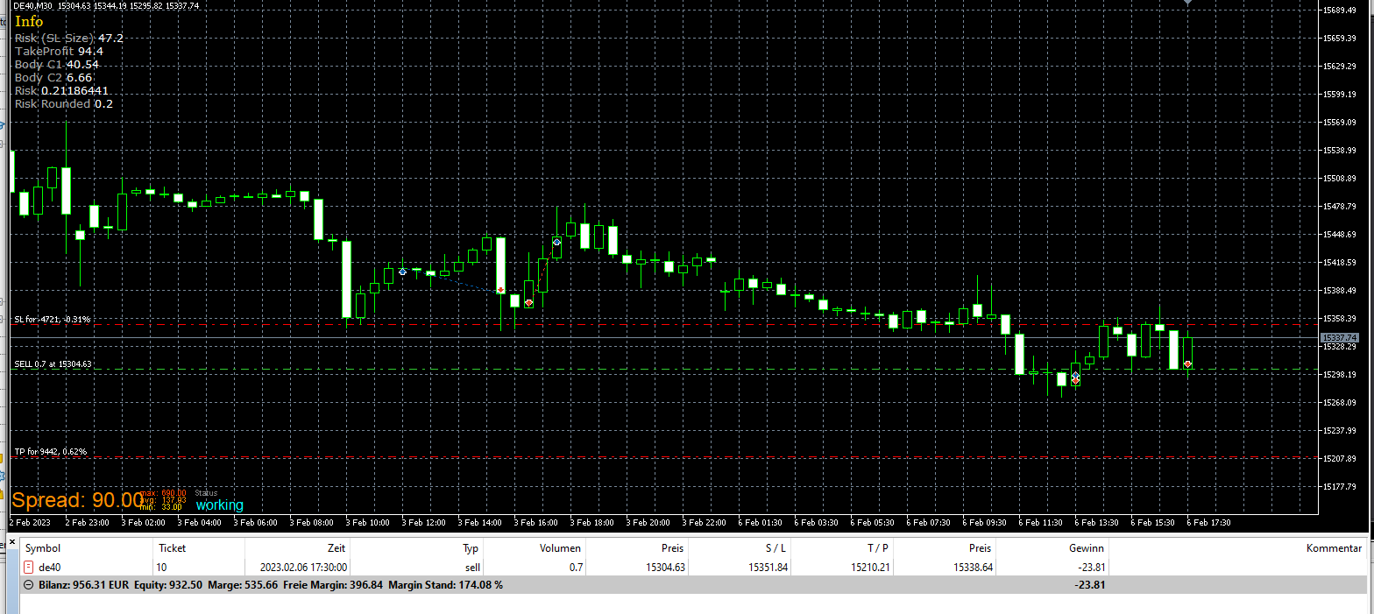Select the red stop loss line label
1374x614 pixels.
coord(53,320)
